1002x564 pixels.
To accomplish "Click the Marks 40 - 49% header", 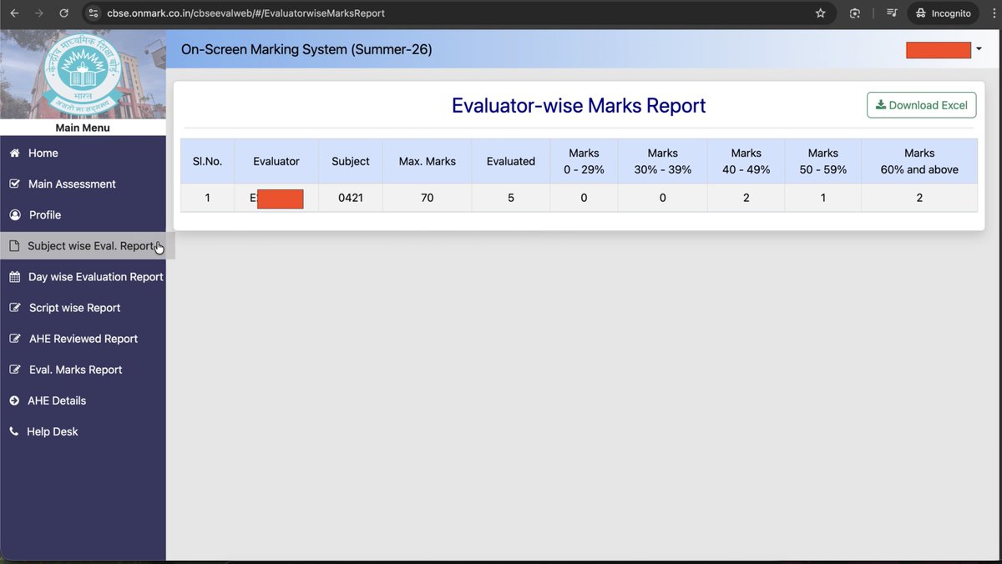I will (746, 161).
